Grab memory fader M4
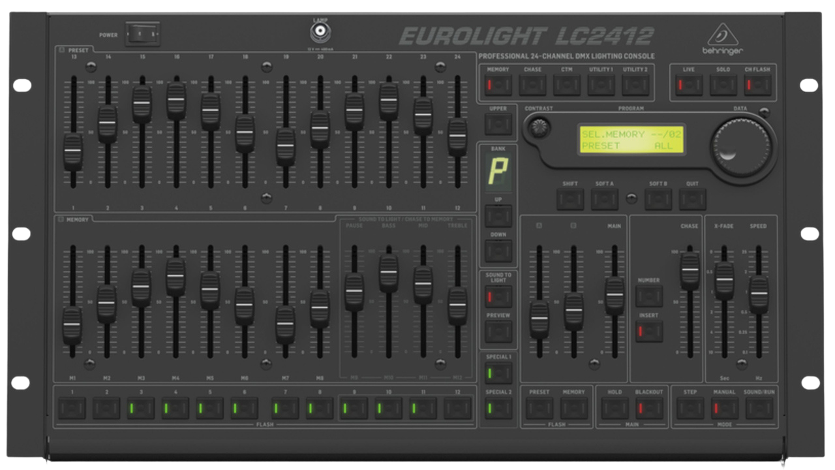The image size is (835, 470). pyautogui.click(x=175, y=277)
